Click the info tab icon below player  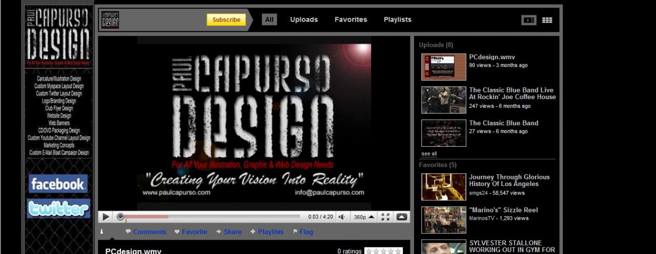click(x=101, y=232)
